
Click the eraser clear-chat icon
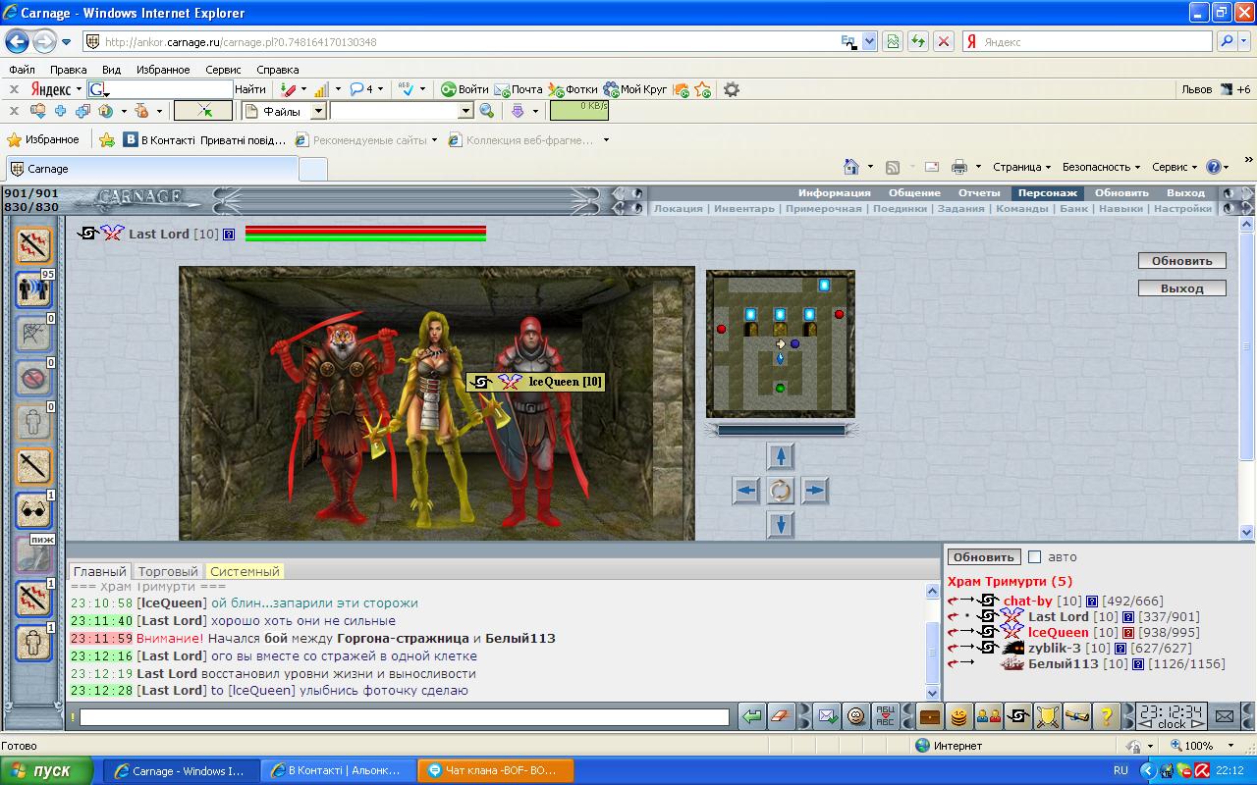(780, 716)
